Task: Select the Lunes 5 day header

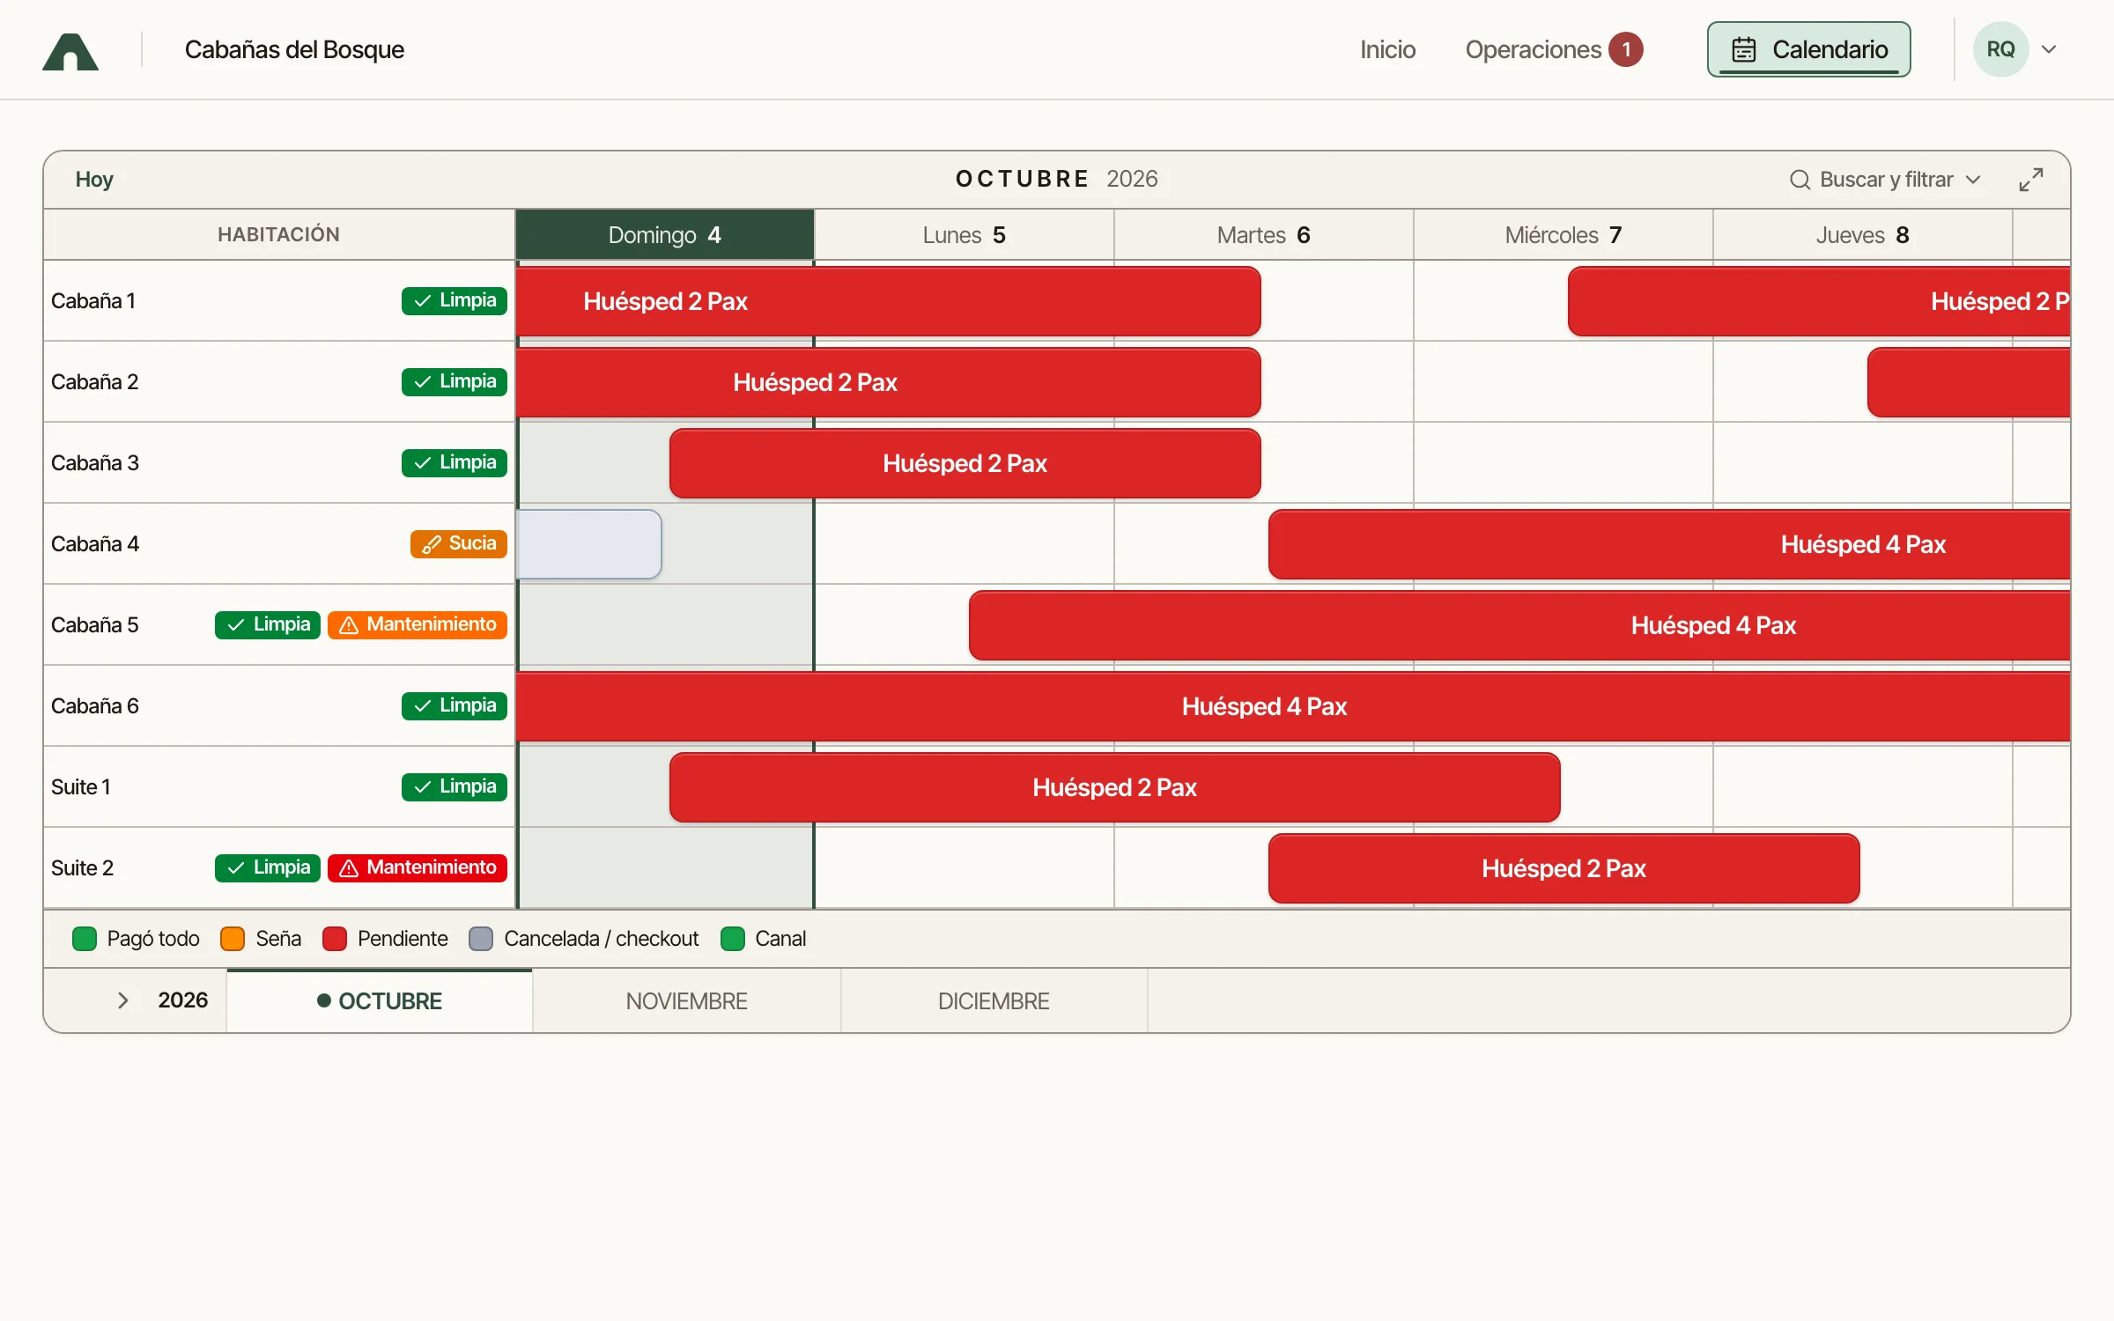Action: 965,235
